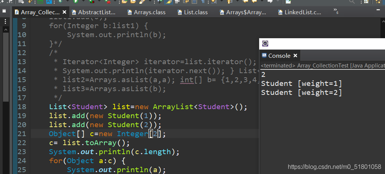
Task: Click the Pin Editor toolbar icon
Action: [288, 2]
